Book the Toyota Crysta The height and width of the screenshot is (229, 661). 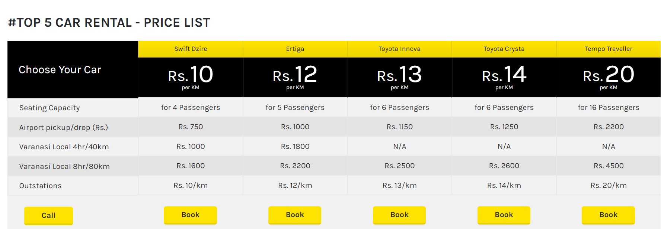point(504,215)
